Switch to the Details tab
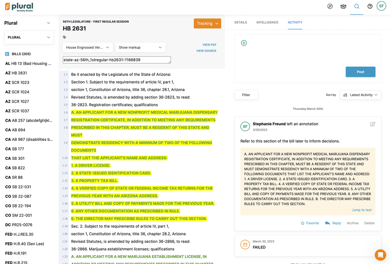Viewport: 390px width, 264px height. (x=241, y=23)
